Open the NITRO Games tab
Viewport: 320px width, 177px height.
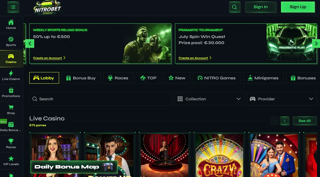(x=217, y=78)
